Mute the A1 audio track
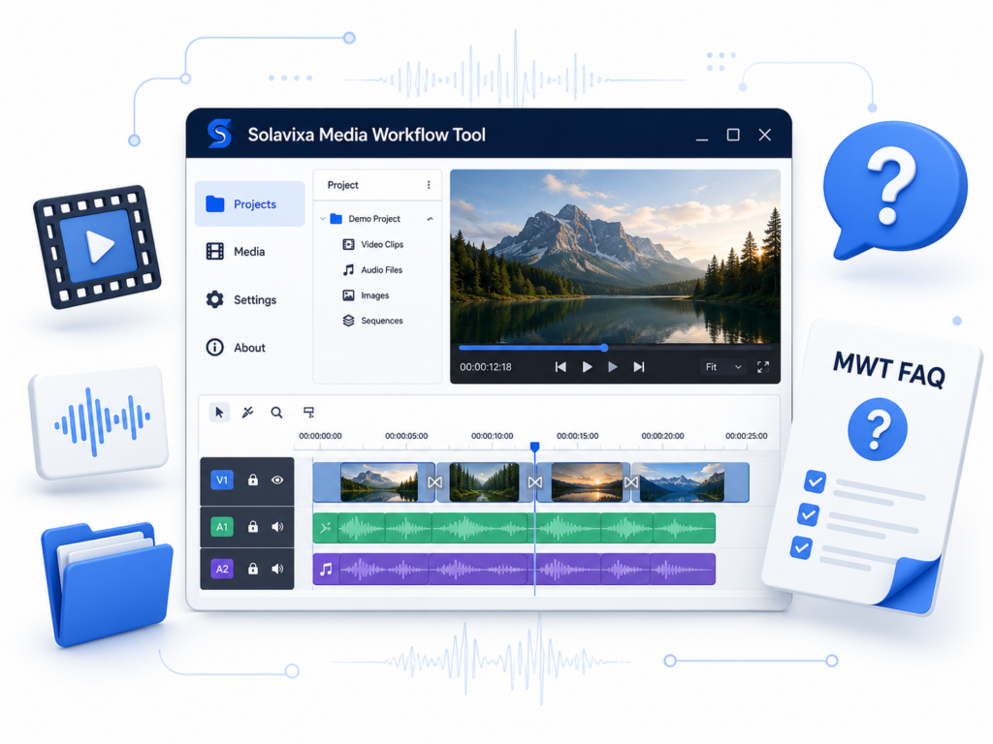This screenshot has height=744, width=993. [277, 527]
